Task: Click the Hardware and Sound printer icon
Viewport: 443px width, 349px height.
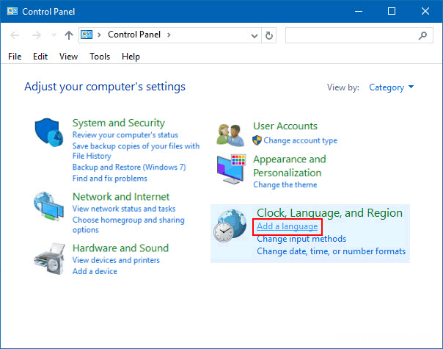Action: [49, 259]
